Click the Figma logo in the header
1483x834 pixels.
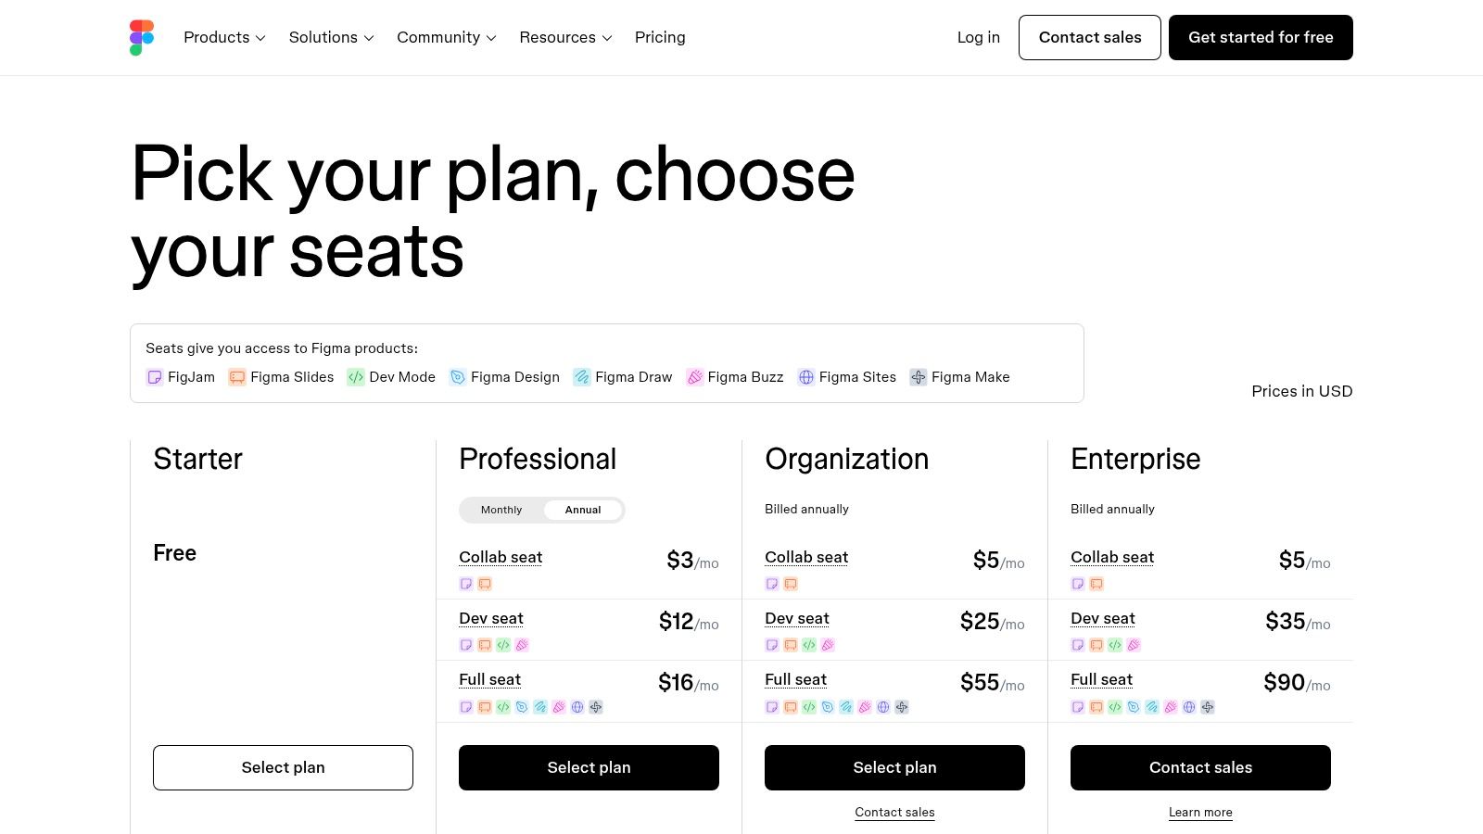(x=142, y=37)
